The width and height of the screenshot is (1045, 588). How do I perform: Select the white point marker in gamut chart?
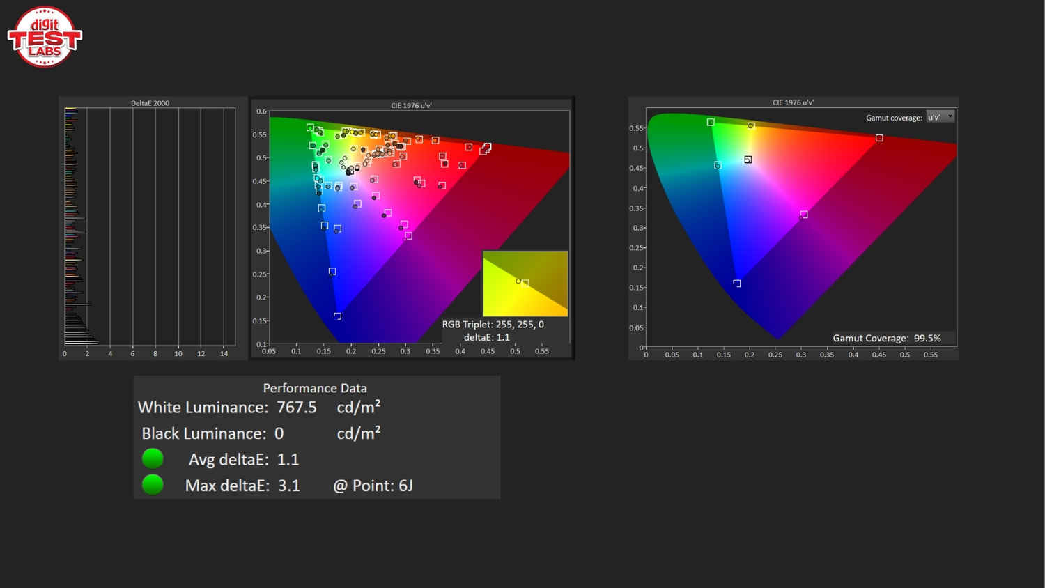coord(748,160)
